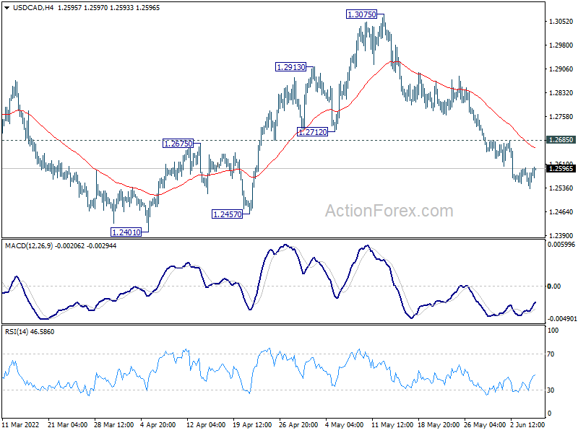Click the RSI 70 level label
The image size is (578, 433).
click(551, 354)
